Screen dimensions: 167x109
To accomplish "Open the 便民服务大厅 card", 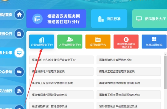I will [x=150, y=19].
